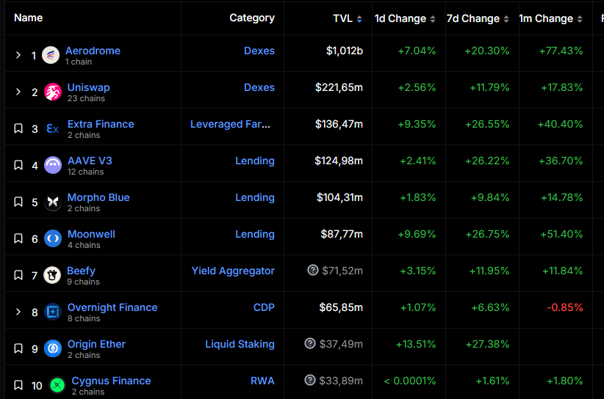Bookmark the Extra Finance row
Screen dimensions: 604x399
pyautogui.click(x=18, y=128)
